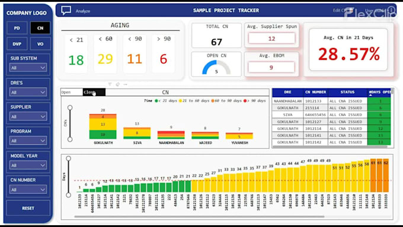Click the lower handle of CN chart zoom slider
403x227 pixels.
[x=70, y=139]
